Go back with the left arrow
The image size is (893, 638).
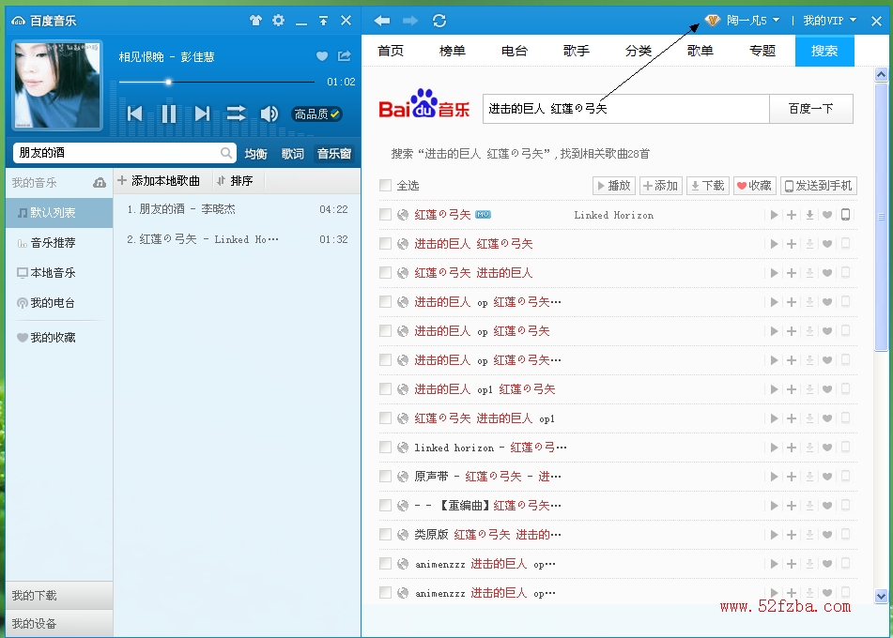tap(382, 21)
